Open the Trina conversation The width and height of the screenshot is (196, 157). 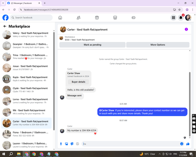pos(27,57)
